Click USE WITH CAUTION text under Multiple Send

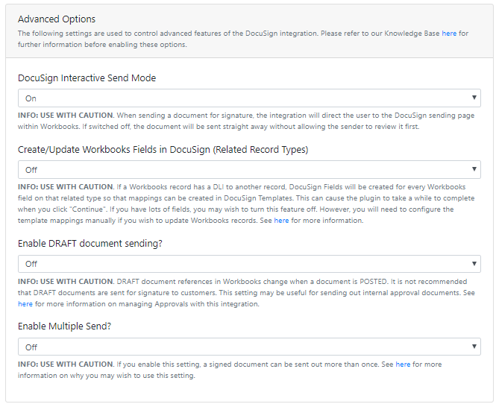(x=77, y=364)
